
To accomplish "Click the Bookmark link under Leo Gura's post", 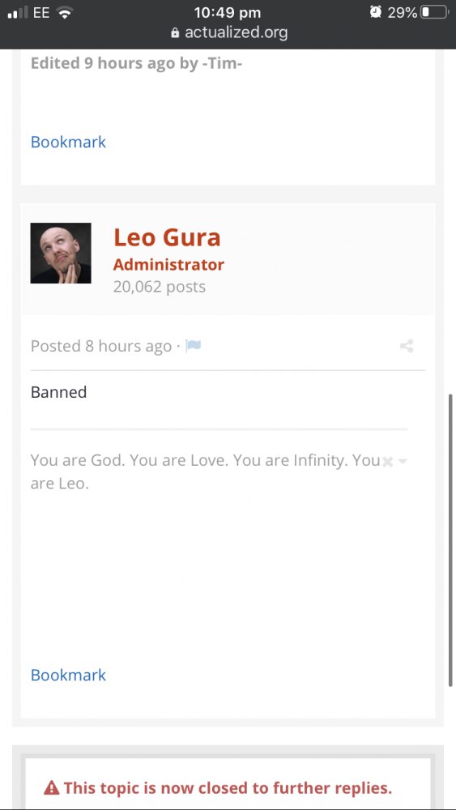I will click(68, 676).
